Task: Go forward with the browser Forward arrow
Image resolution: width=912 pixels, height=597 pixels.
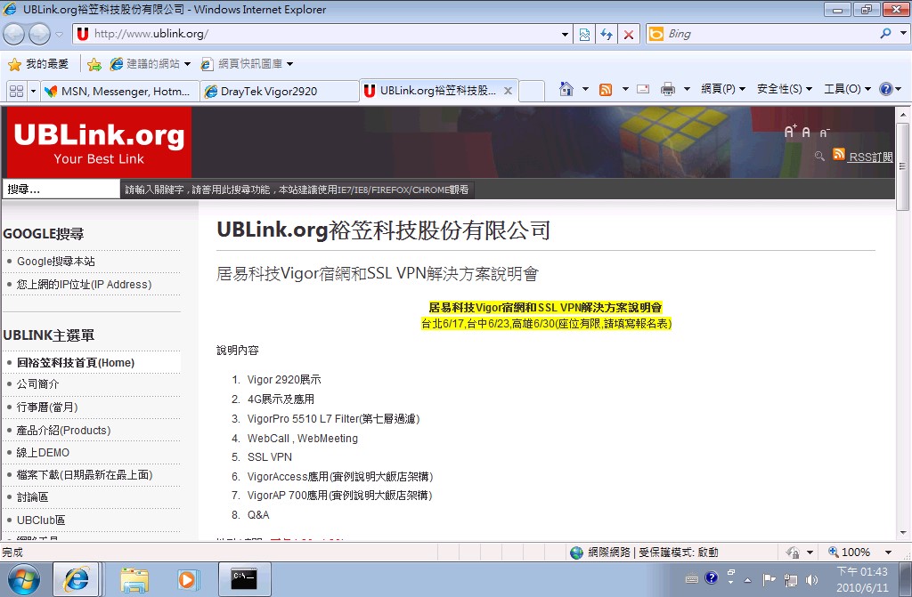Action: click(x=39, y=35)
